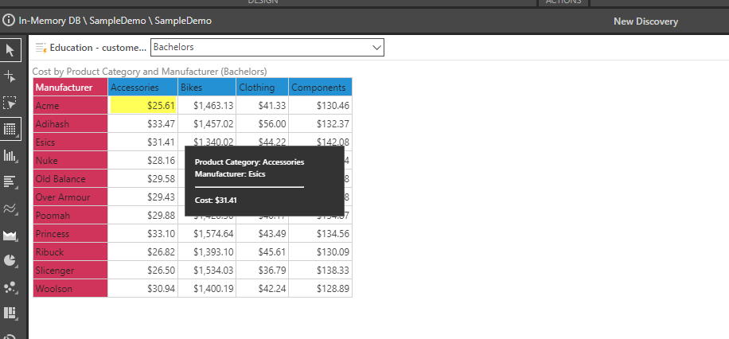
Task: Select the Princess manufacturer row
Action: [x=71, y=233]
